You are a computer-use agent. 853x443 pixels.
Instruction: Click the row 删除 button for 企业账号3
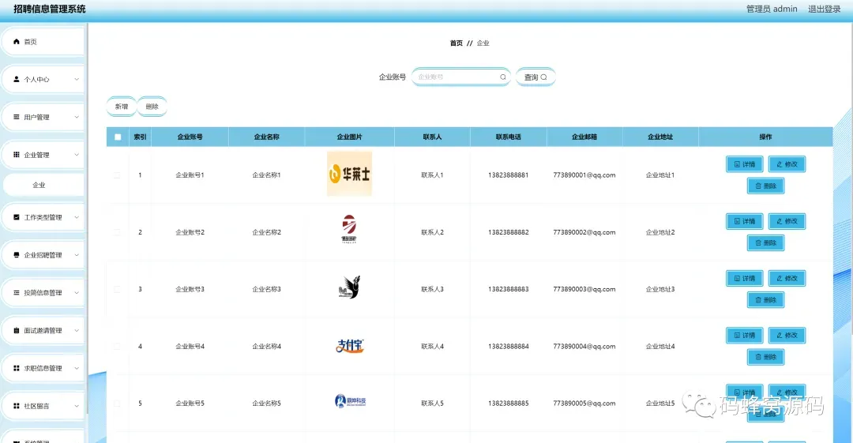(x=765, y=300)
